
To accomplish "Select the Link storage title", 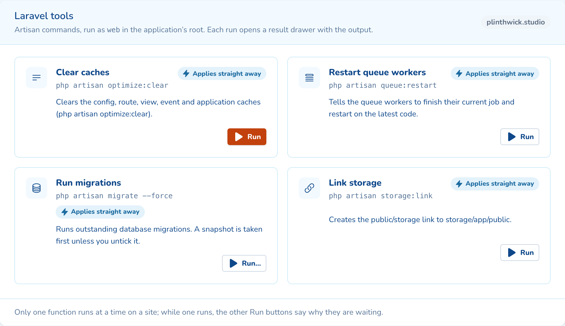I will 355,183.
